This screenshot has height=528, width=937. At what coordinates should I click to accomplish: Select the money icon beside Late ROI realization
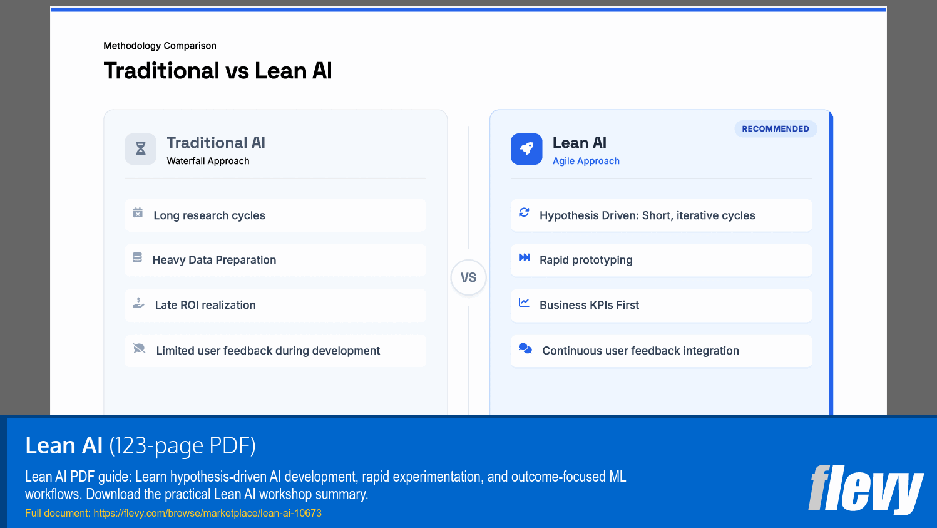coord(138,303)
